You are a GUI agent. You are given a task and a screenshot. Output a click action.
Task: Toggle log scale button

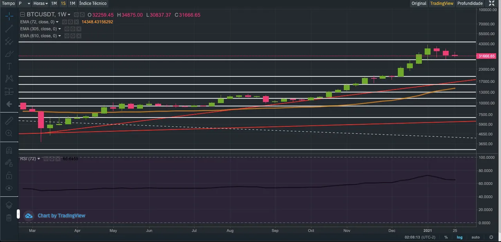coord(460,237)
